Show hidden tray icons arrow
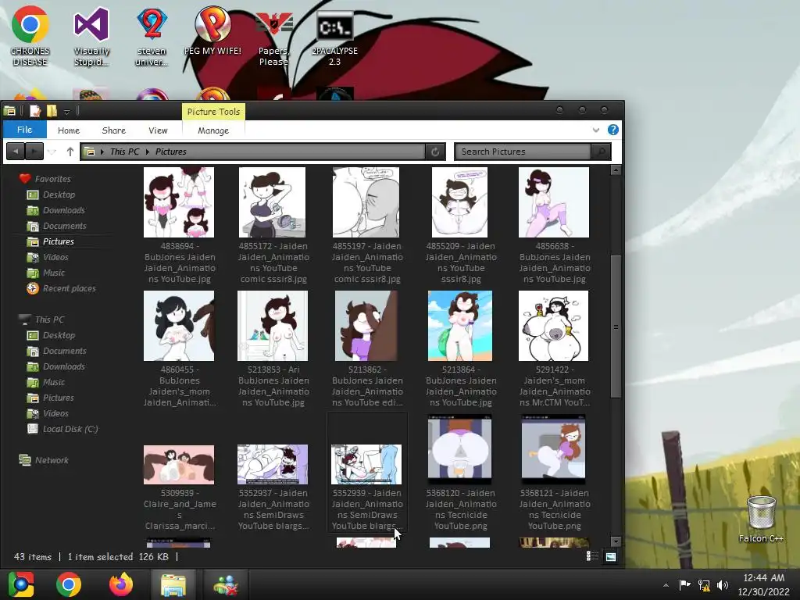The image size is (800, 600). [666, 585]
